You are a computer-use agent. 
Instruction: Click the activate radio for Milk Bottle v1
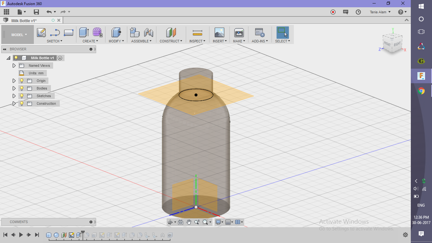point(60,58)
